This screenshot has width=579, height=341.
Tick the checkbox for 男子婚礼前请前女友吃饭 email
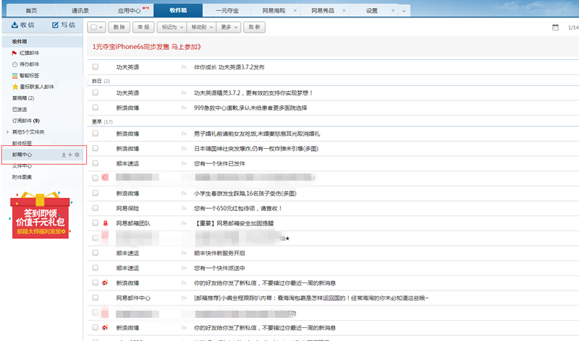(96, 134)
